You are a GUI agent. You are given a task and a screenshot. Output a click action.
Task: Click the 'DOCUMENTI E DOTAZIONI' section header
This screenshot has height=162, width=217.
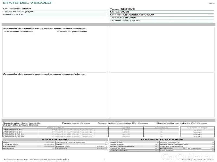162,140
